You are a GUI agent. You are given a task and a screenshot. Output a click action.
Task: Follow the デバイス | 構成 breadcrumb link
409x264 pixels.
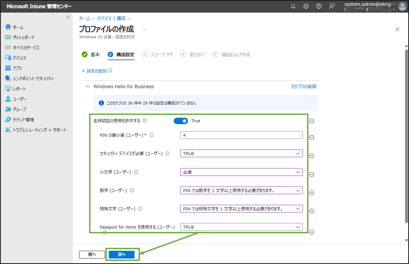(111, 18)
